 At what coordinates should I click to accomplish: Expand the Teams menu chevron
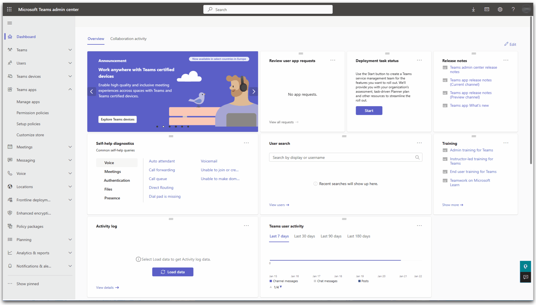(x=70, y=50)
